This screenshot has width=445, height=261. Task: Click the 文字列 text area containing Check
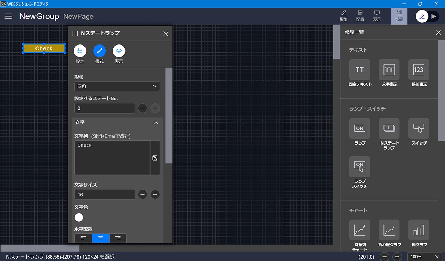(112, 158)
